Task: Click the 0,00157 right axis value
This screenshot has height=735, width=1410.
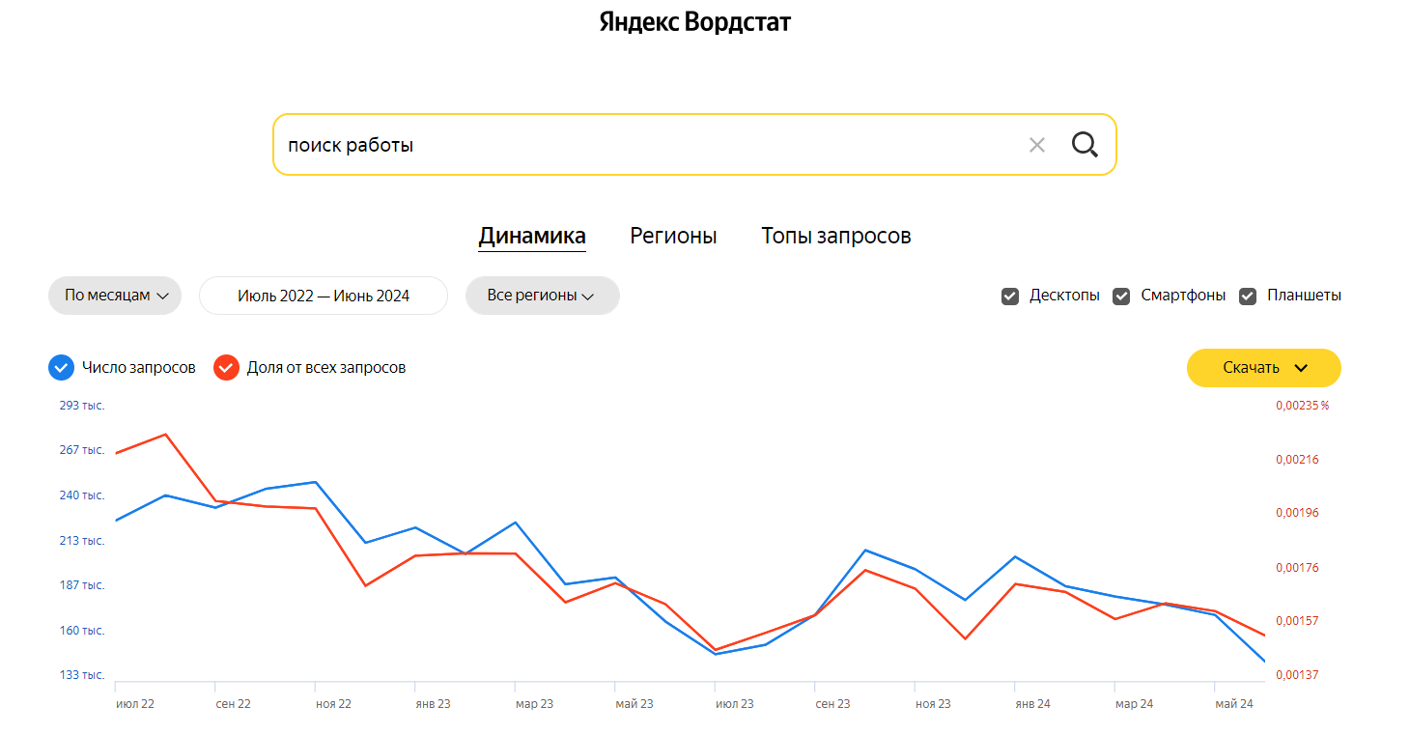Action: (1297, 621)
